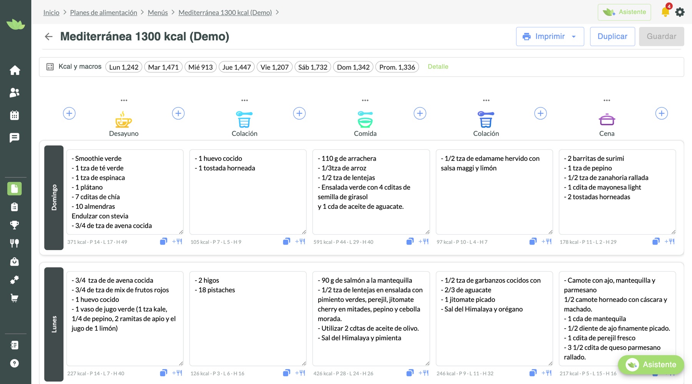This screenshot has width=692, height=384.
Task: Open Comida column options dots
Action: click(365, 100)
